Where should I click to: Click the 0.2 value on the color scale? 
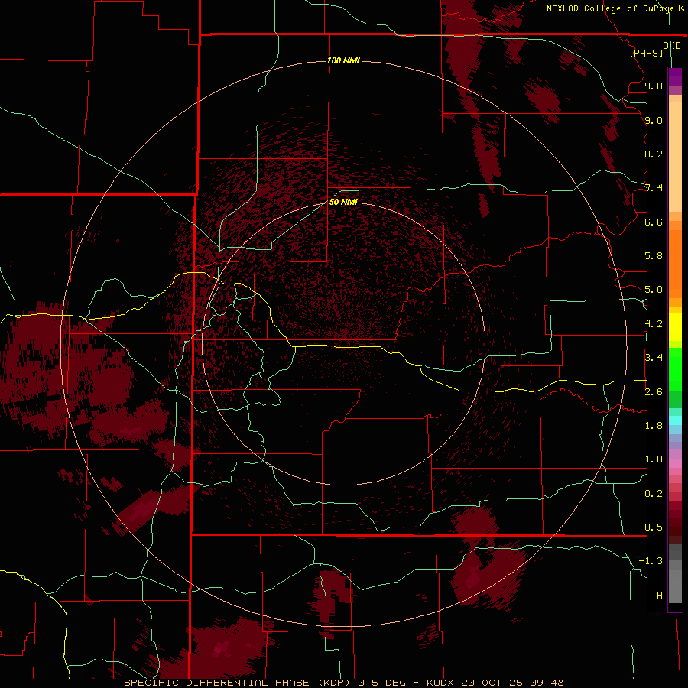[x=654, y=494]
